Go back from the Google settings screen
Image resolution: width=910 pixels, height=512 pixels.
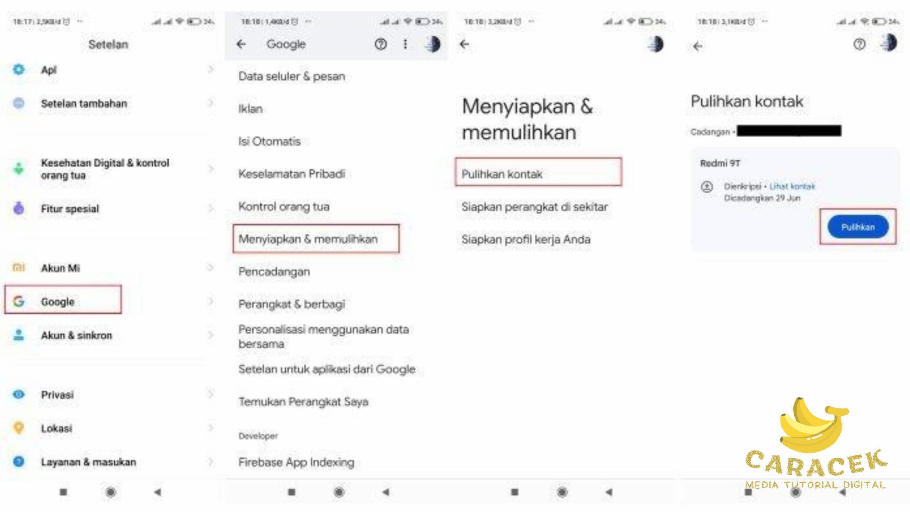coord(241,44)
